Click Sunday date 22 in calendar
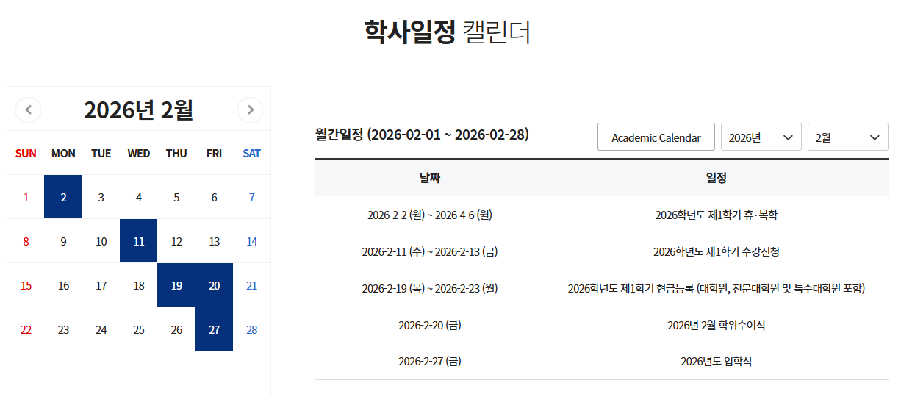 [x=26, y=329]
